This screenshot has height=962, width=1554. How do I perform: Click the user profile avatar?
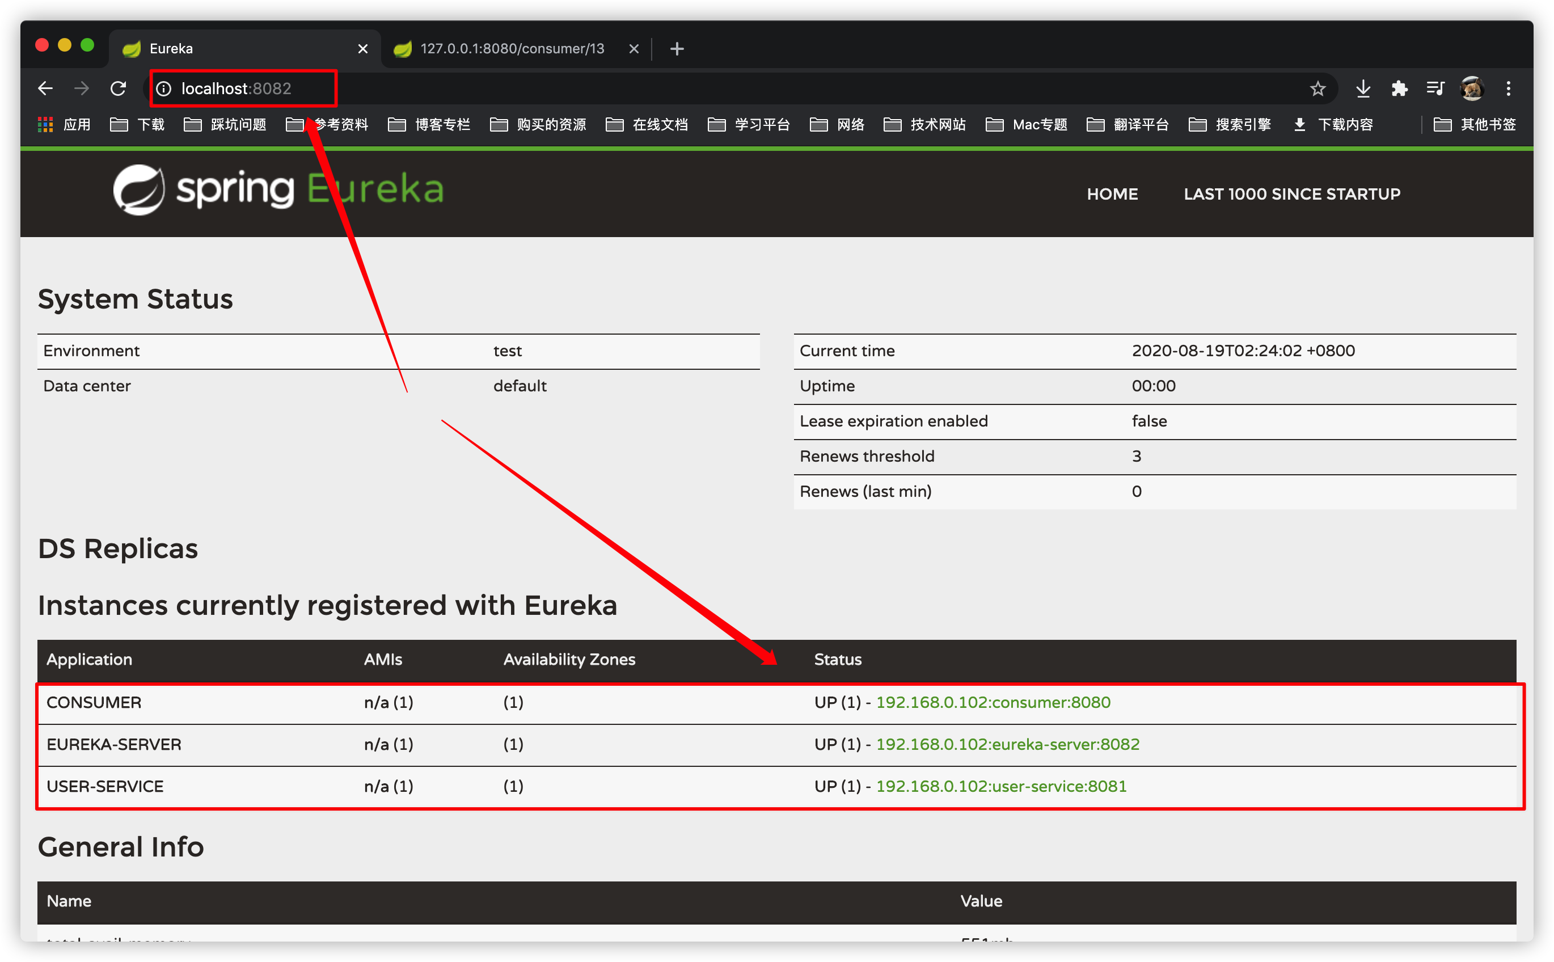(x=1471, y=88)
